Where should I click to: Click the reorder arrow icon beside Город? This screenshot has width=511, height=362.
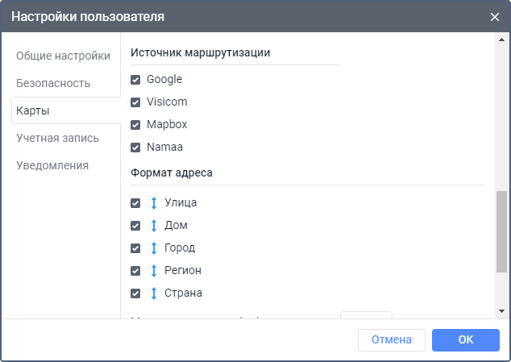tap(154, 248)
